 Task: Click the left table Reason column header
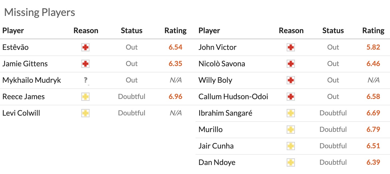86,31
